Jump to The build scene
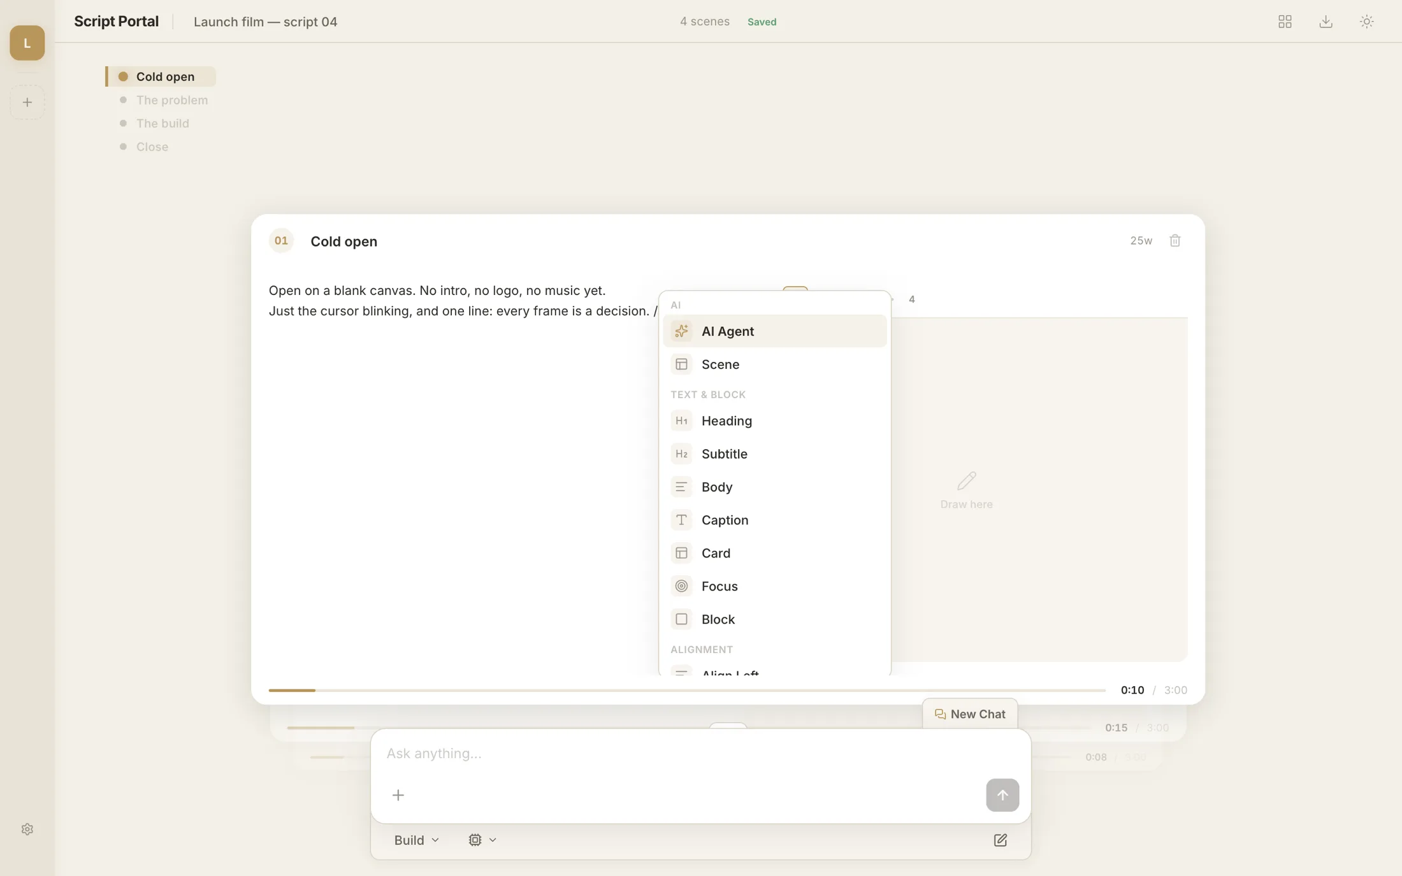This screenshot has width=1402, height=876. 155,123
